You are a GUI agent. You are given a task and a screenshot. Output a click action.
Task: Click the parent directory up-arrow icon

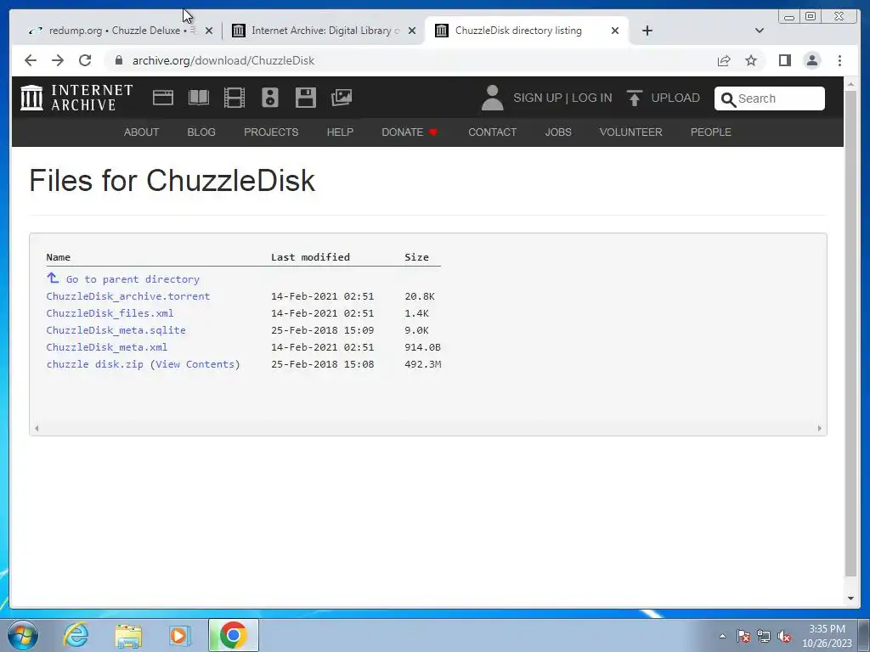click(x=53, y=278)
